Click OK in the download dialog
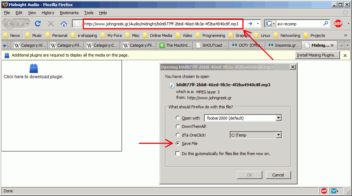 (249, 175)
